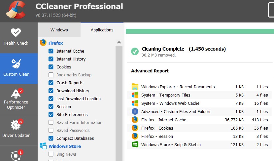Screen dimensions: 274x161
Task: Disable Download History checkbox
Action: click(x=51, y=91)
